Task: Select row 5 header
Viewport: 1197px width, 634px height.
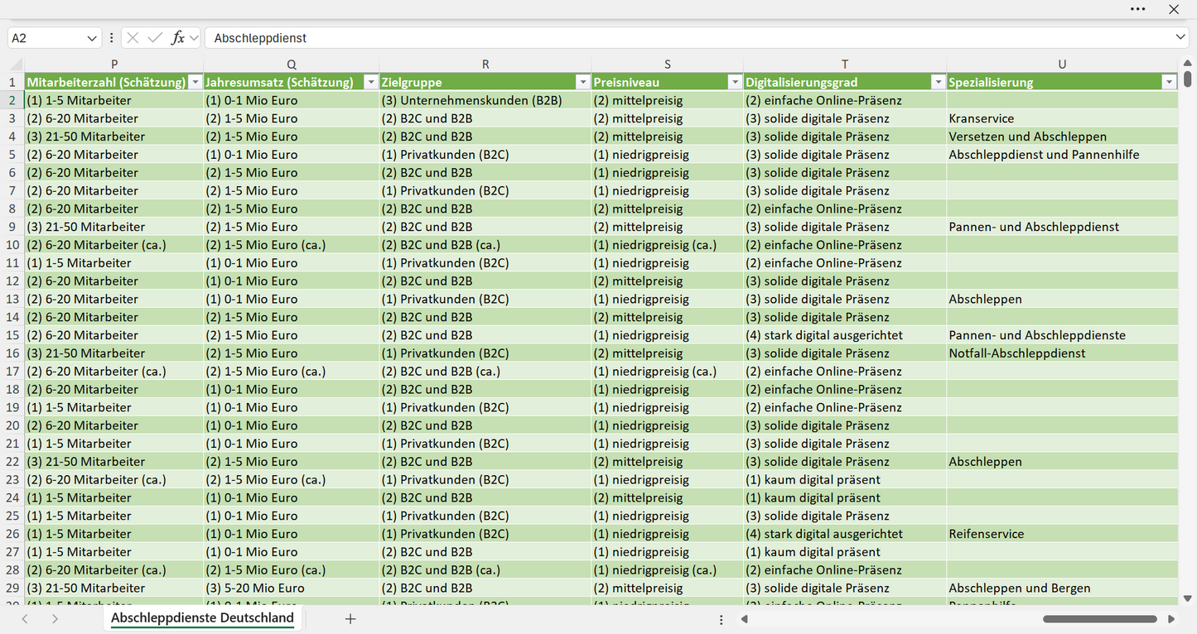Action: [x=12, y=155]
